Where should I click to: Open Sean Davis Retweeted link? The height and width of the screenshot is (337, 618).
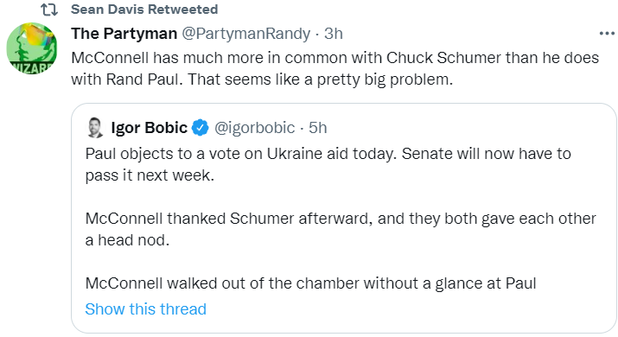pyautogui.click(x=144, y=10)
